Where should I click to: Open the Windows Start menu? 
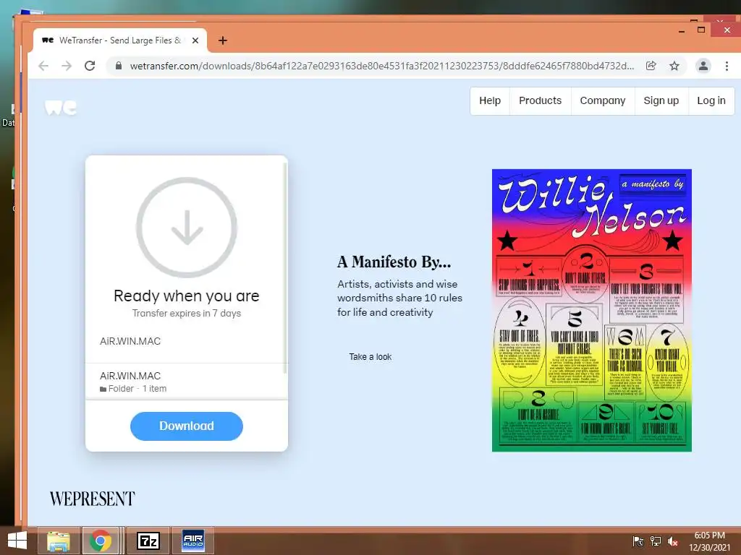(17, 541)
